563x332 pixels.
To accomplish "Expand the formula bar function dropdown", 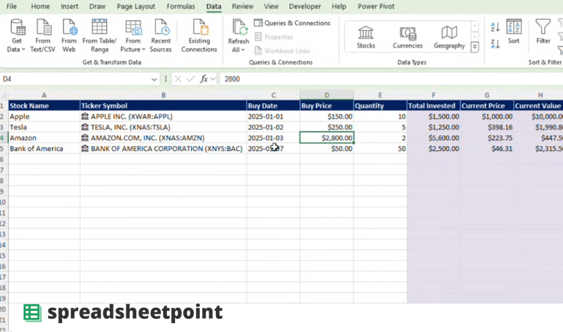I will click(213, 79).
